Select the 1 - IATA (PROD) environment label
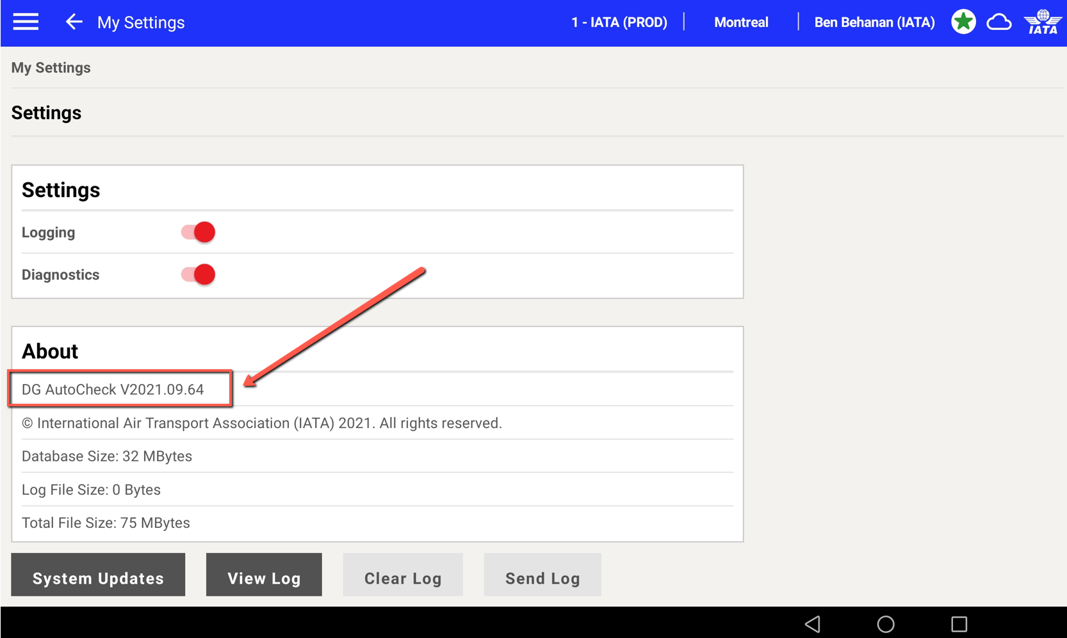 point(619,22)
